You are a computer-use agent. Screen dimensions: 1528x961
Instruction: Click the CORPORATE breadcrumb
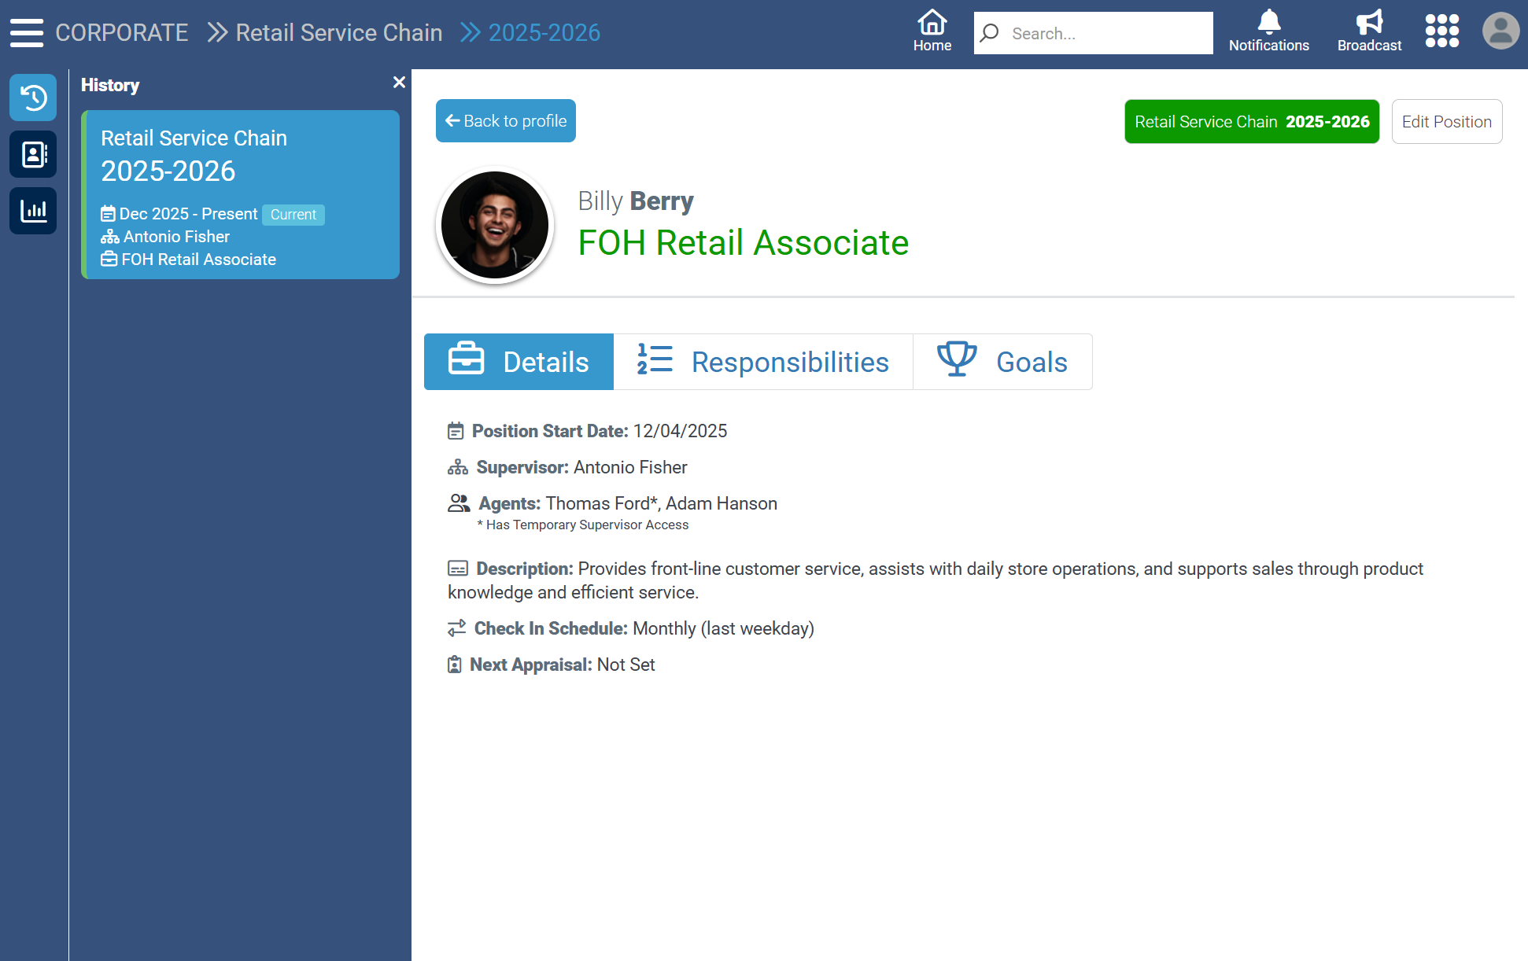(x=122, y=32)
